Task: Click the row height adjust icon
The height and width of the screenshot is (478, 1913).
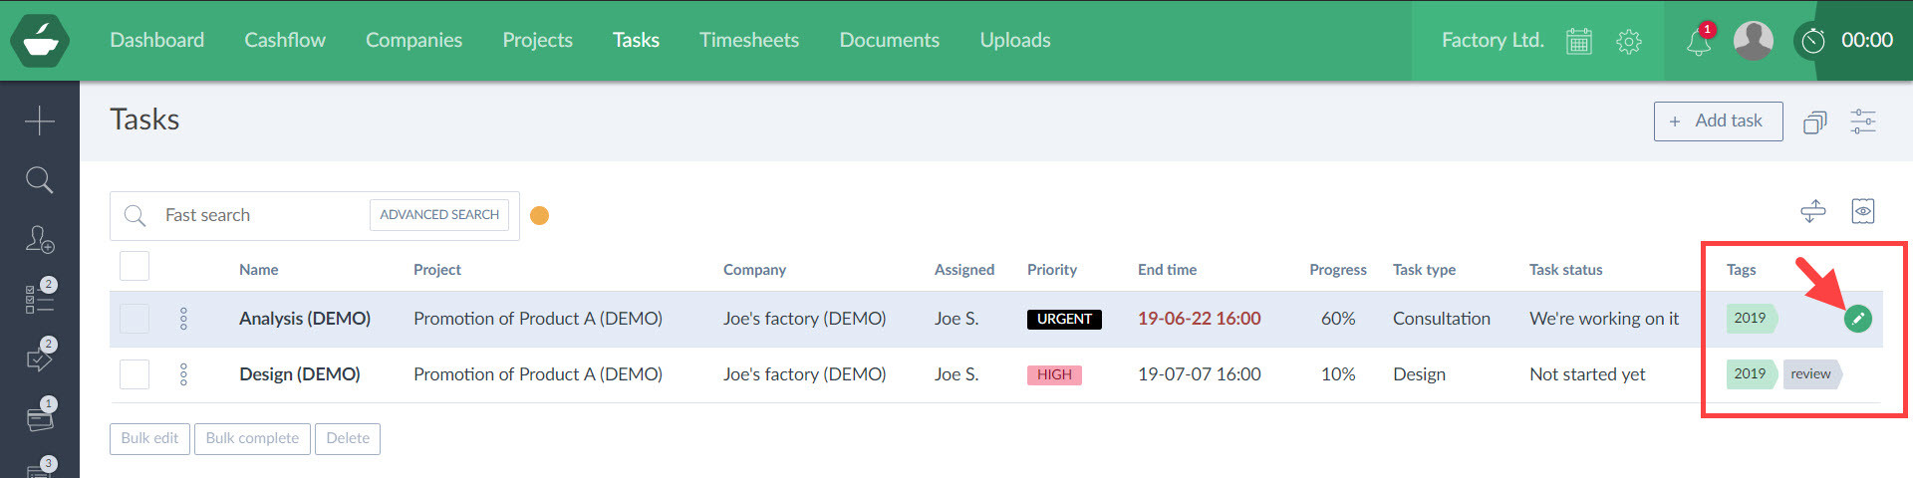Action: 1813,211
